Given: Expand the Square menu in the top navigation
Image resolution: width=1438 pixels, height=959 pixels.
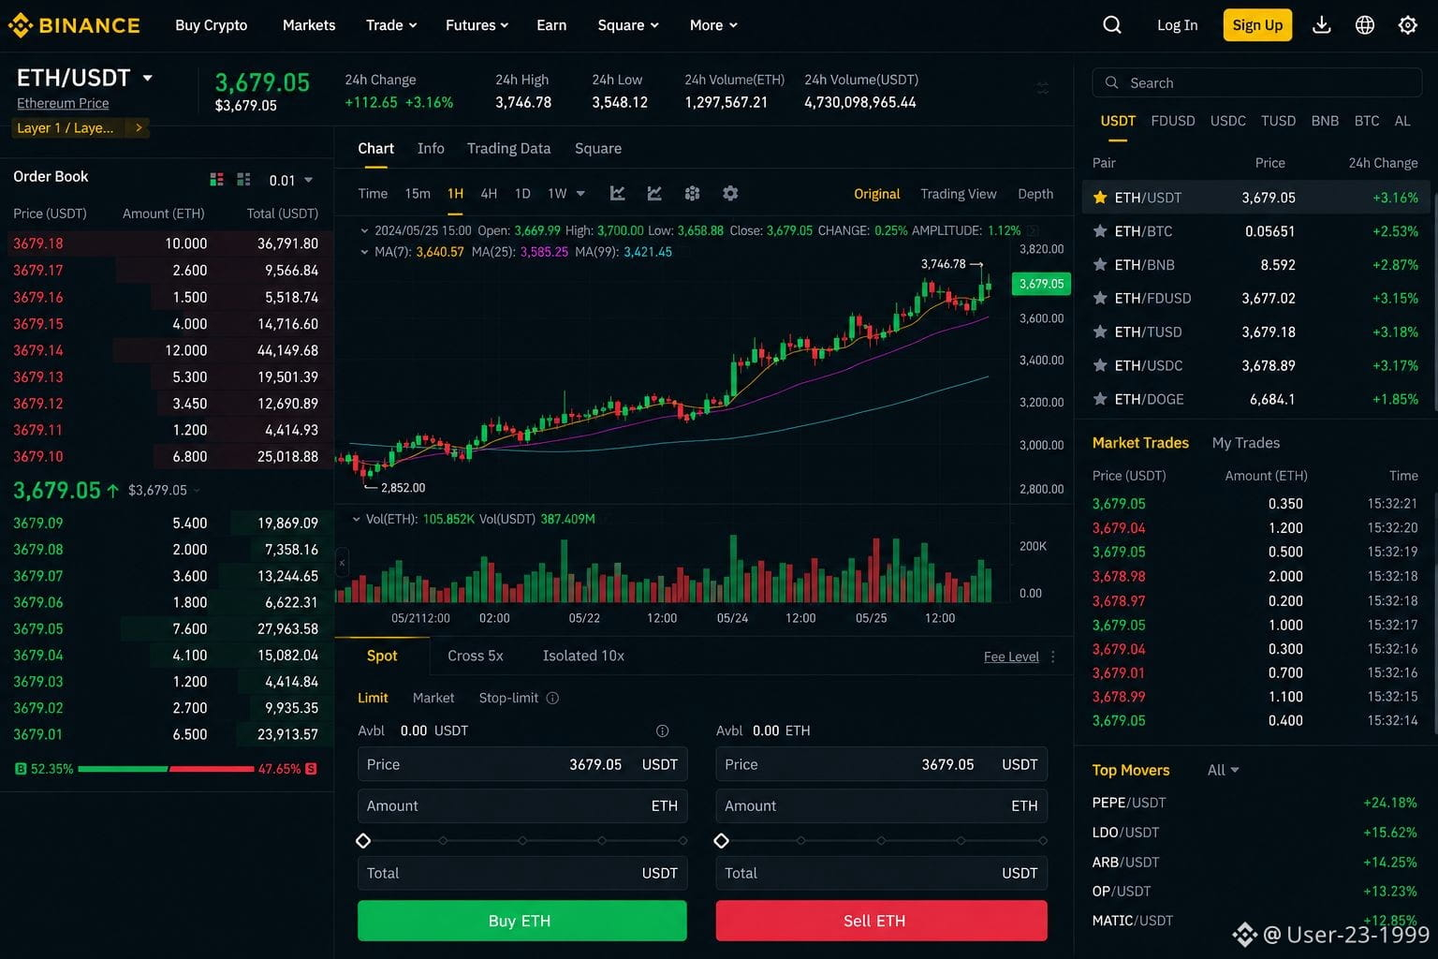Looking at the screenshot, I should [628, 25].
